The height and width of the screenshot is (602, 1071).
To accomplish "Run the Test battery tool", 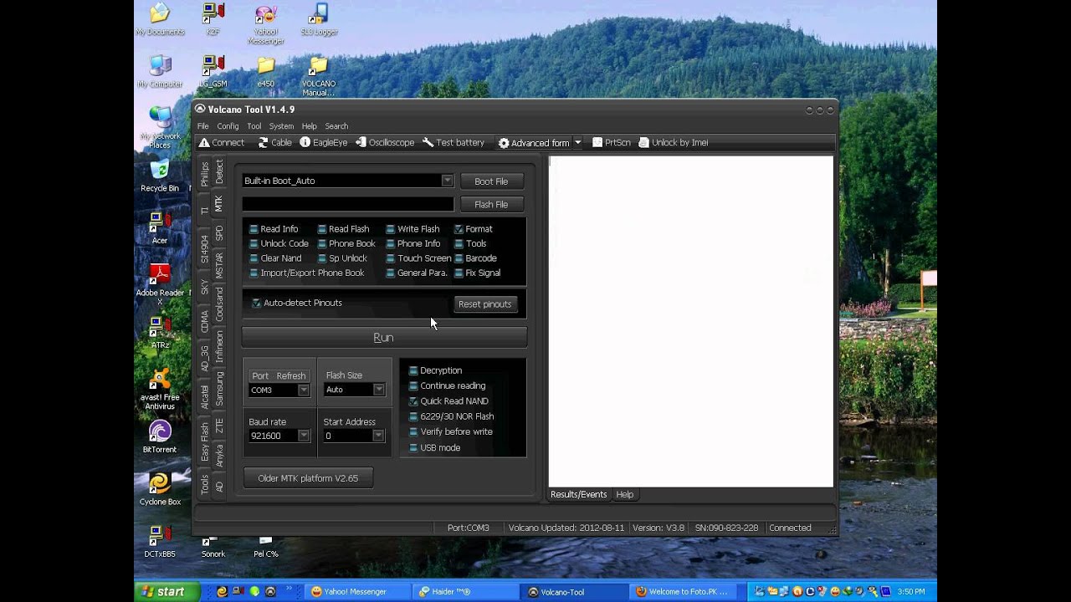I will [x=454, y=143].
